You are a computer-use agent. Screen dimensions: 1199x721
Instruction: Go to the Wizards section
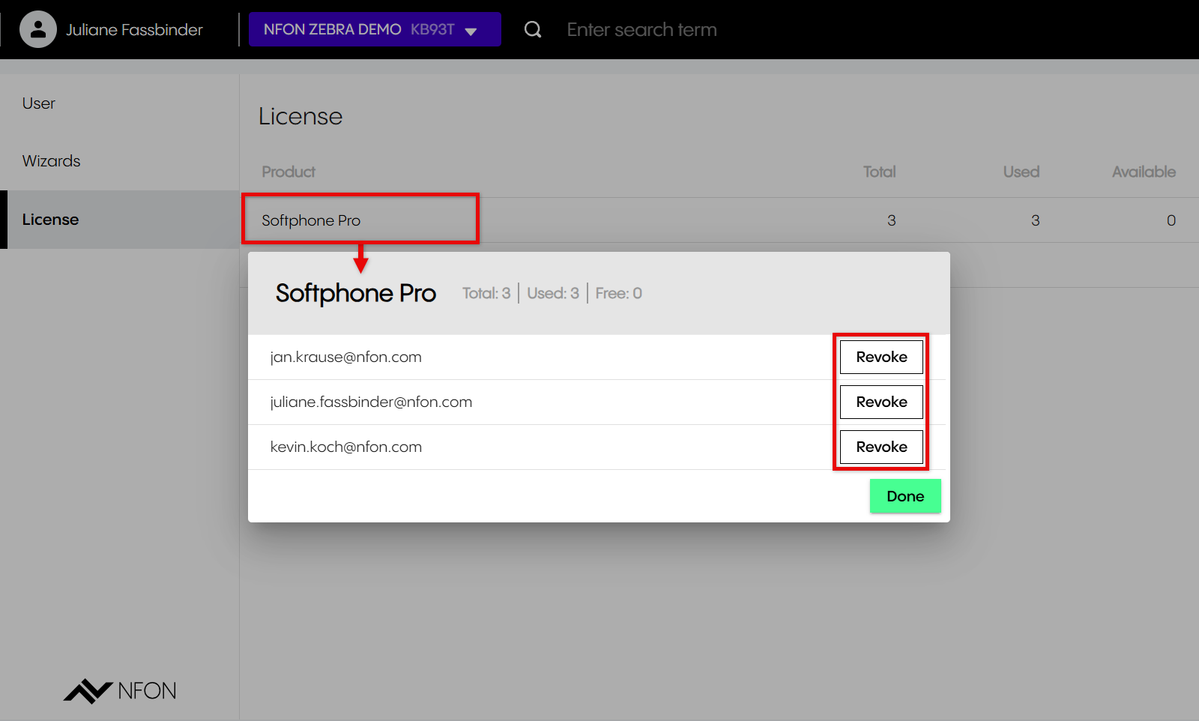click(51, 161)
